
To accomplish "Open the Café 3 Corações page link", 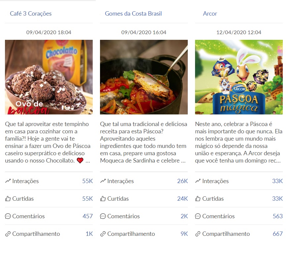I will pyautogui.click(x=31, y=14).
